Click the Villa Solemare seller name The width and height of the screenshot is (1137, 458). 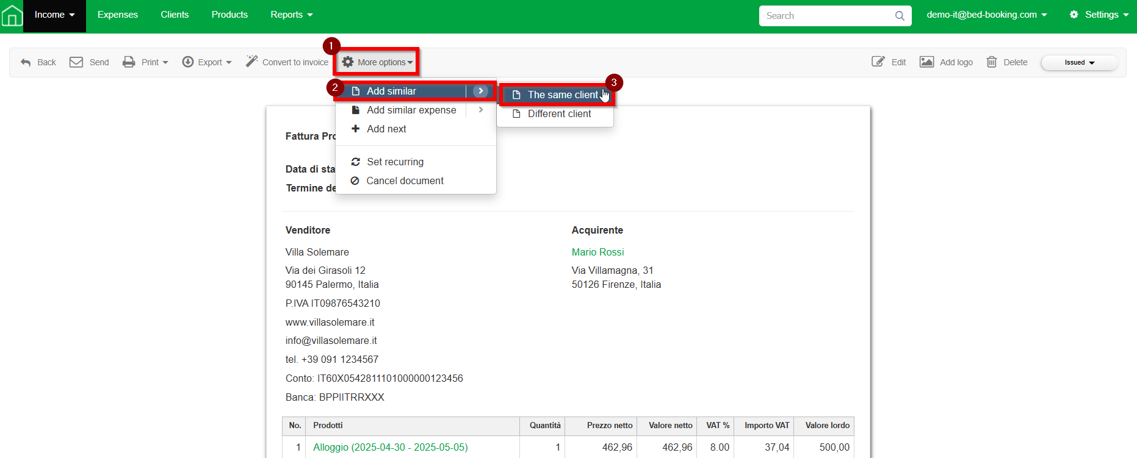pos(317,252)
